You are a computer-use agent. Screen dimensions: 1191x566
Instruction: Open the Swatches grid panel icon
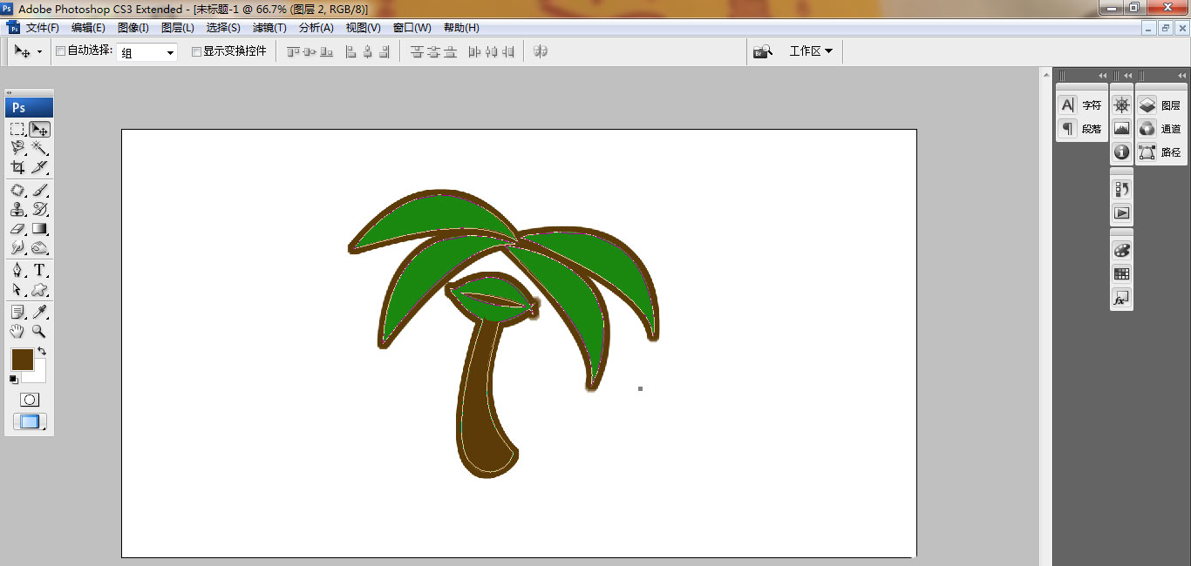1121,274
